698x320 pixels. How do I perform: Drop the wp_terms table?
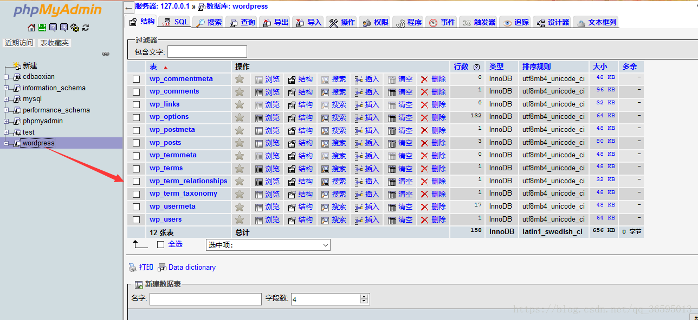coord(434,169)
